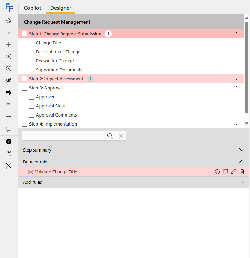Click the trash delete icon in sidebar

pos(9,32)
